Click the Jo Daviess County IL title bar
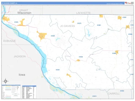This screenshot has height=101, width=135. point(63,3)
